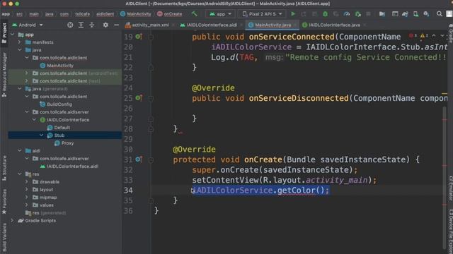Screen dimensions: 453x254
Task: Click override gutter icon on line 31
Action: pos(139,159)
